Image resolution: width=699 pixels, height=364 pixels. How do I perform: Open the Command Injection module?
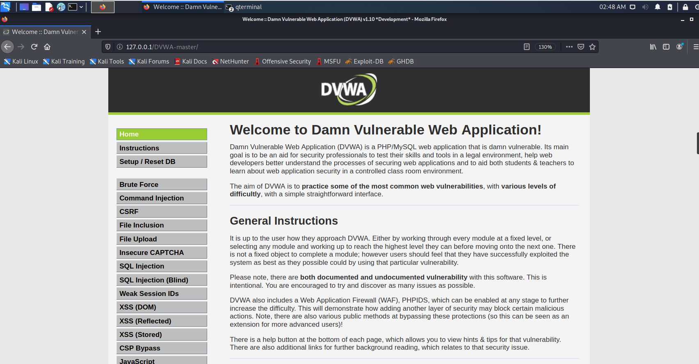(x=162, y=198)
